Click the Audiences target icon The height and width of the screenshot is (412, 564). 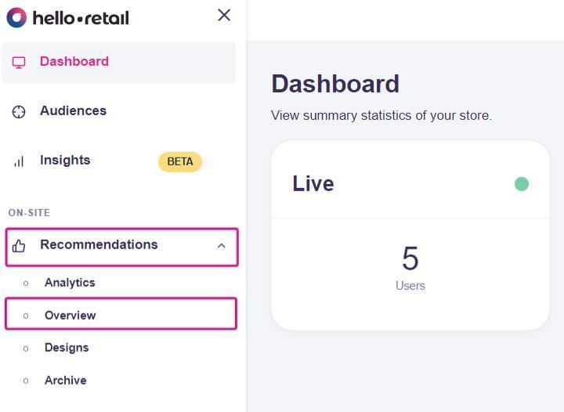(19, 112)
